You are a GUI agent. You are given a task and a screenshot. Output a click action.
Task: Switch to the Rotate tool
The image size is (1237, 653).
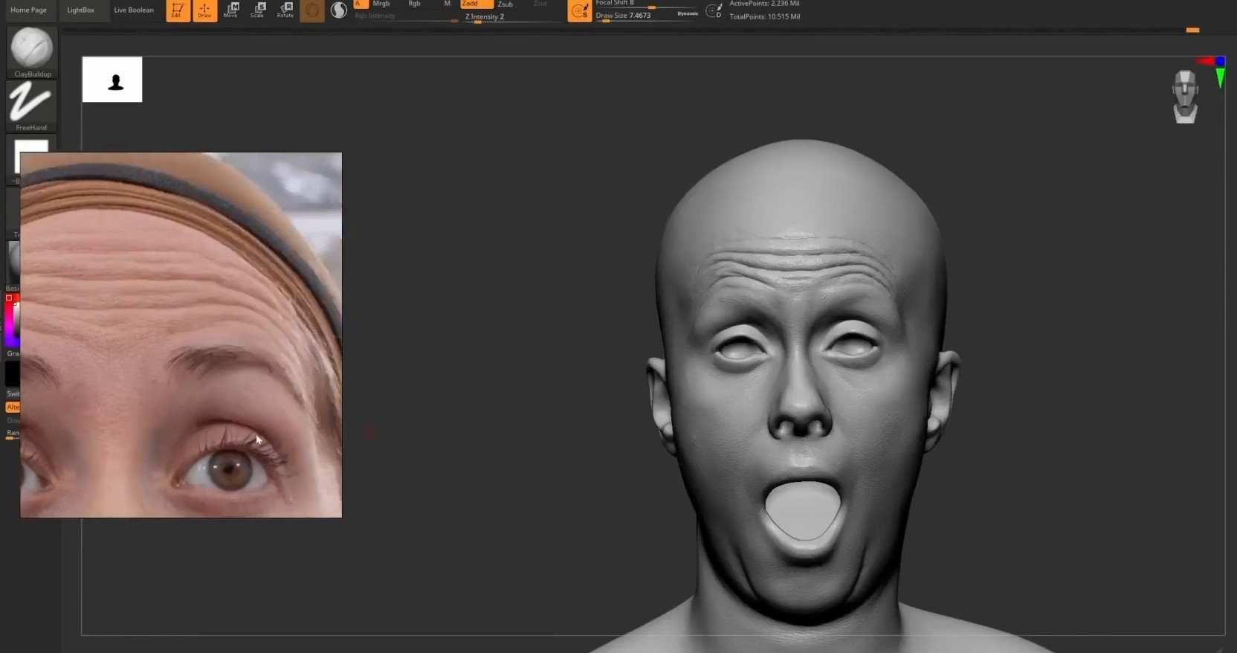285,10
